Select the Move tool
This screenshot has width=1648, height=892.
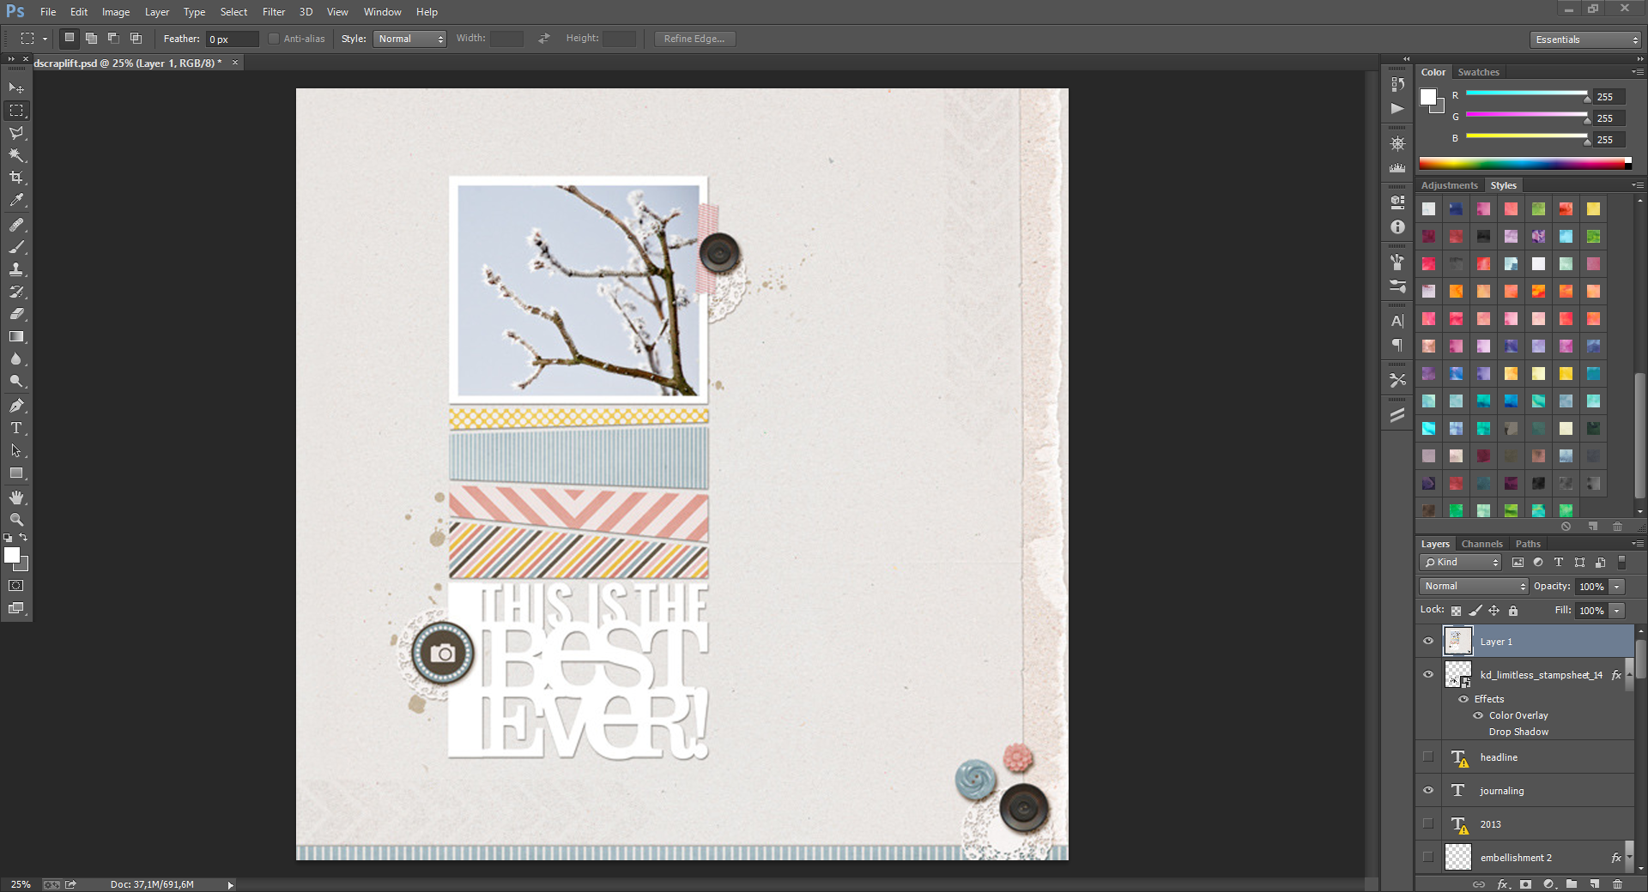[x=16, y=88]
